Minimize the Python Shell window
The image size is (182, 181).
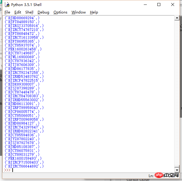(x=145, y=5)
